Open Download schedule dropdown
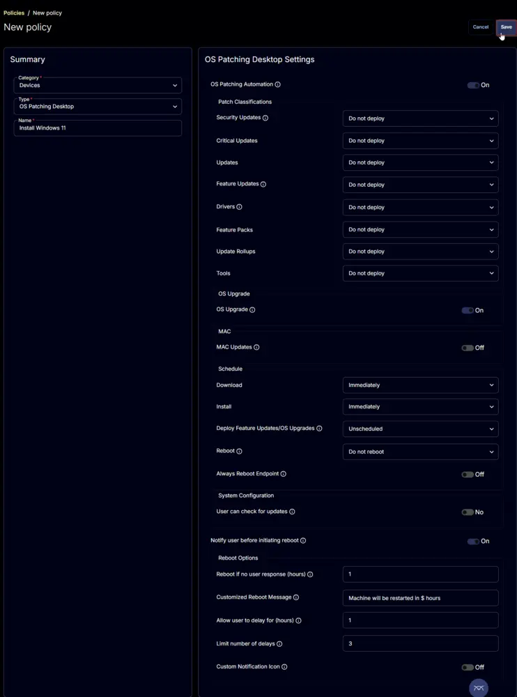Viewport: 517px width, 697px height. click(421, 385)
